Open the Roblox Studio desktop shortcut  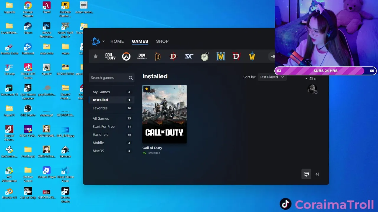pyautogui.click(x=65, y=195)
